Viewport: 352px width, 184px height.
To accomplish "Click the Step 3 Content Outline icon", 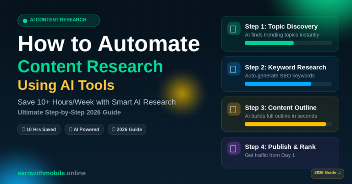I will click(x=234, y=109).
